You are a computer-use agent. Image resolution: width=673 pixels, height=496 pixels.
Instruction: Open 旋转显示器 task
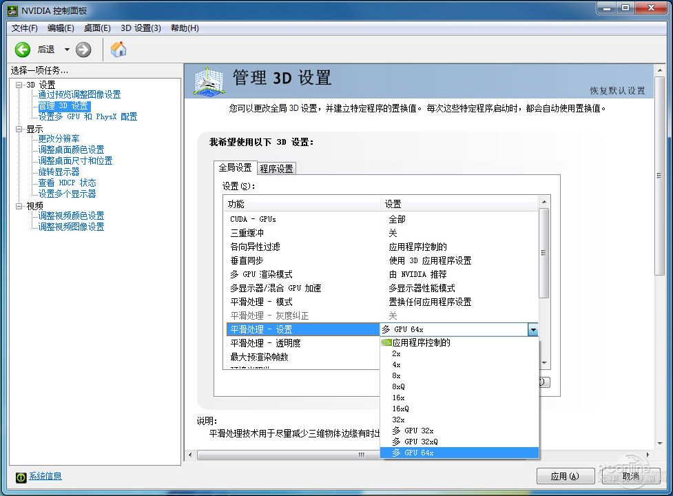tap(59, 172)
